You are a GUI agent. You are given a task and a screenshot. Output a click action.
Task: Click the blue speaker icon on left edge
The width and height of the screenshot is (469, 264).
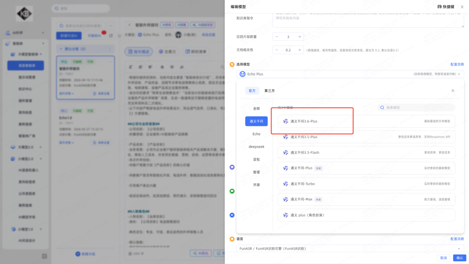click(x=232, y=215)
